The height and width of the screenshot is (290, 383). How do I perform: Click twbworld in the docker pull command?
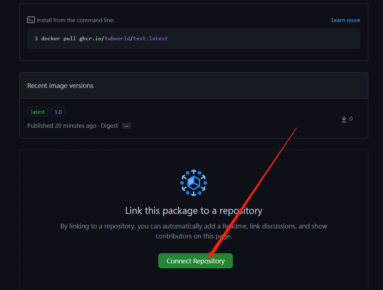(117, 38)
